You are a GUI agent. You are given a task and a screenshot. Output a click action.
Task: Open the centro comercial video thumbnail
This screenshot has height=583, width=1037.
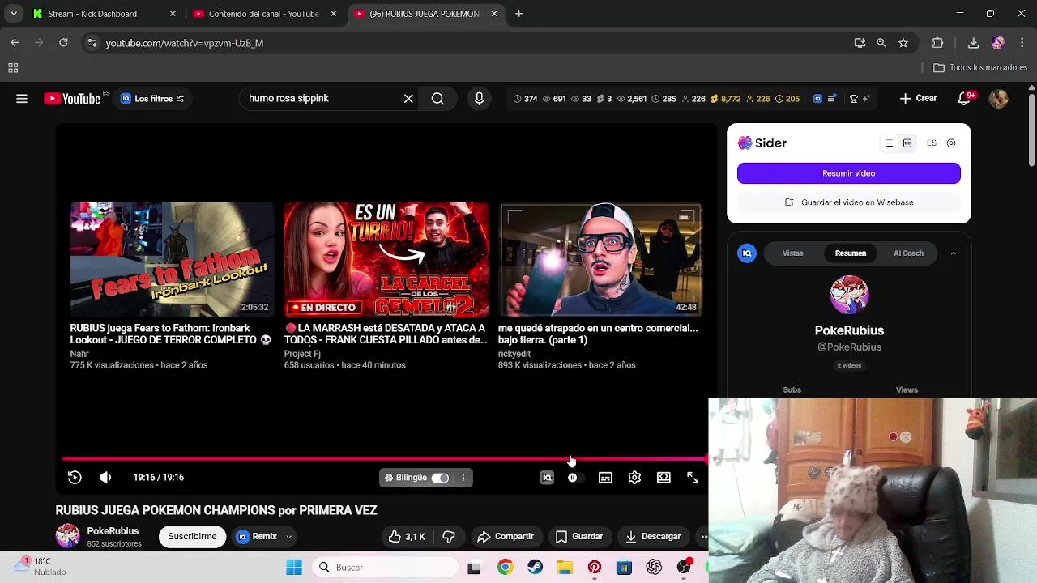point(600,260)
